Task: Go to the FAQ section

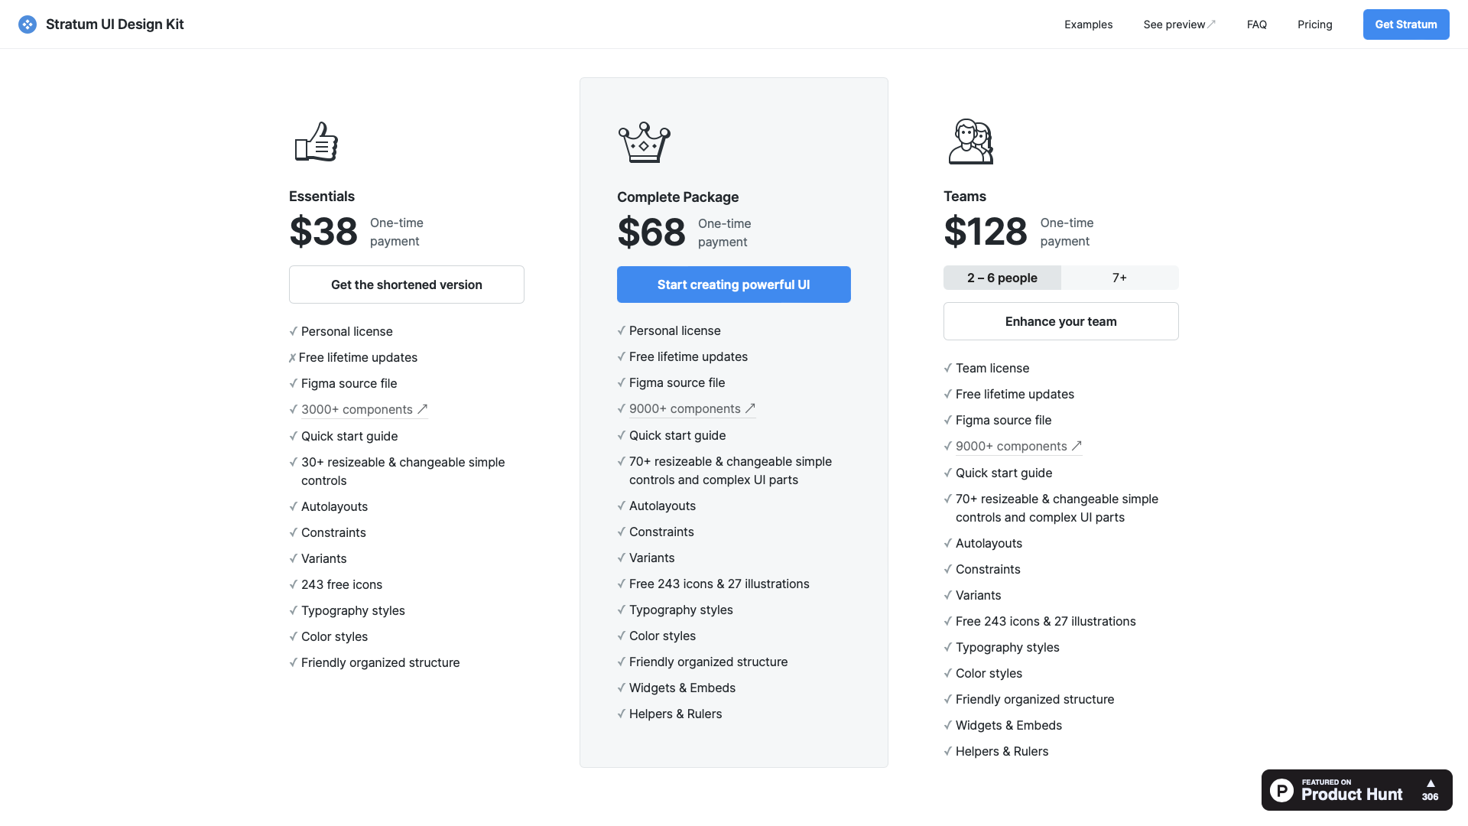Action: (1257, 24)
